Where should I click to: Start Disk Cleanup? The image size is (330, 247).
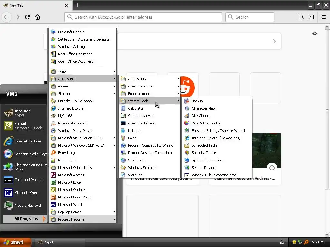[217, 116]
